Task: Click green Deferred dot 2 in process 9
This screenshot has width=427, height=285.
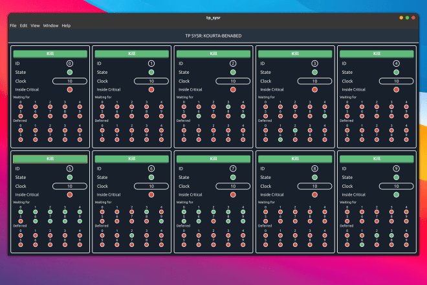Action: click(x=377, y=235)
